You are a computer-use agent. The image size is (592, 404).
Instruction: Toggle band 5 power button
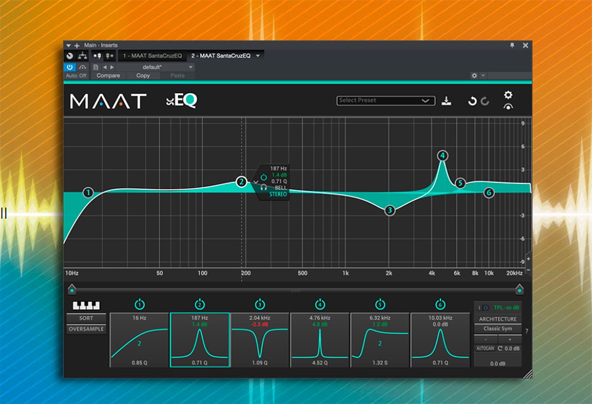(x=380, y=304)
